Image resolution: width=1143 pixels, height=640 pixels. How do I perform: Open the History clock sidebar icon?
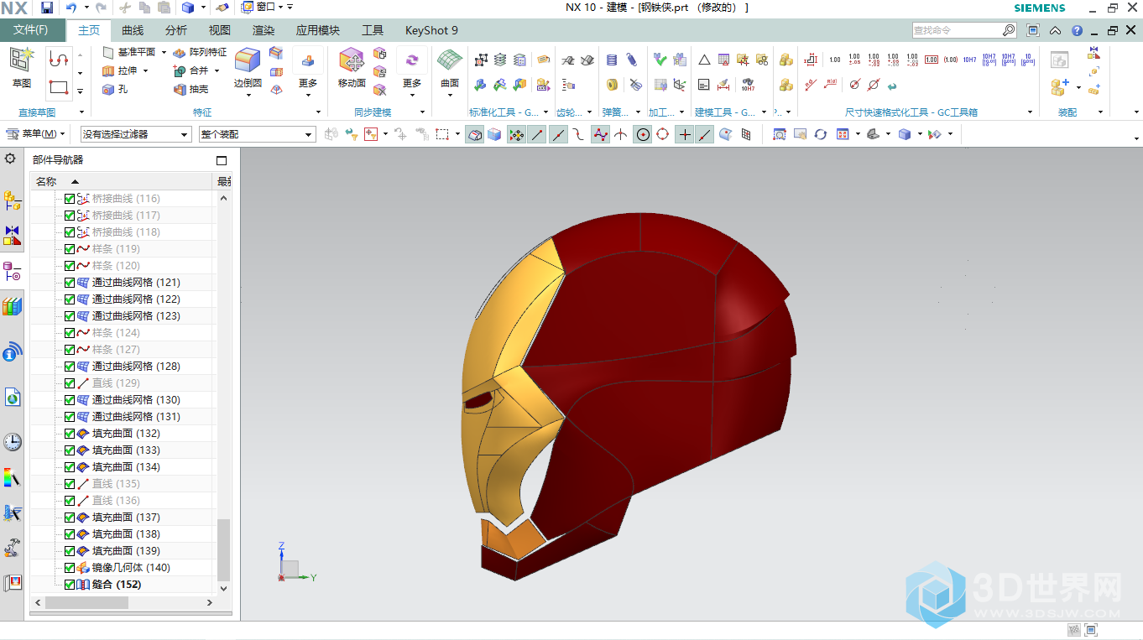(13, 442)
